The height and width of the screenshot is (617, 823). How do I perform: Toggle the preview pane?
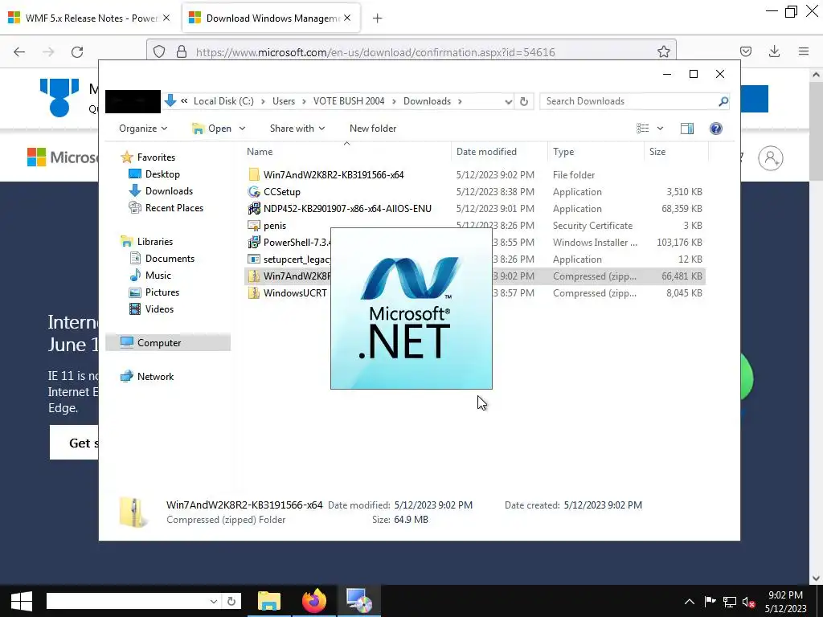click(x=687, y=129)
